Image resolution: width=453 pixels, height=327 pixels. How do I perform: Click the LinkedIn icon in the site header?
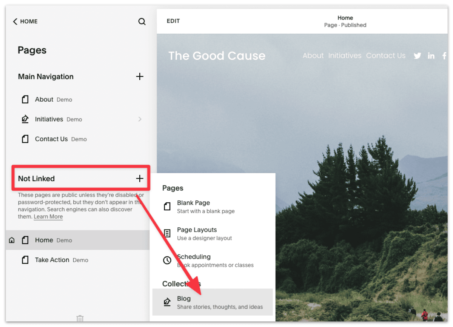[x=431, y=56]
